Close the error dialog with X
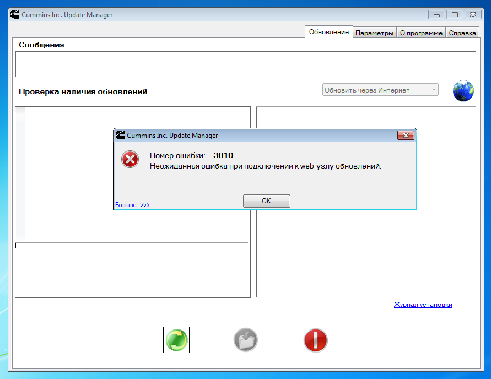This screenshot has width=491, height=379. tap(406, 135)
